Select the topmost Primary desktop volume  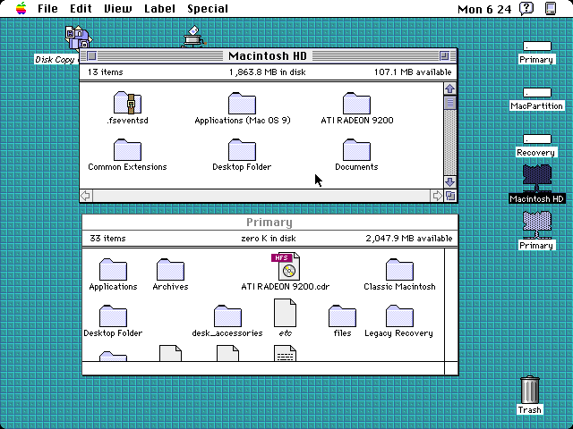tap(536, 46)
